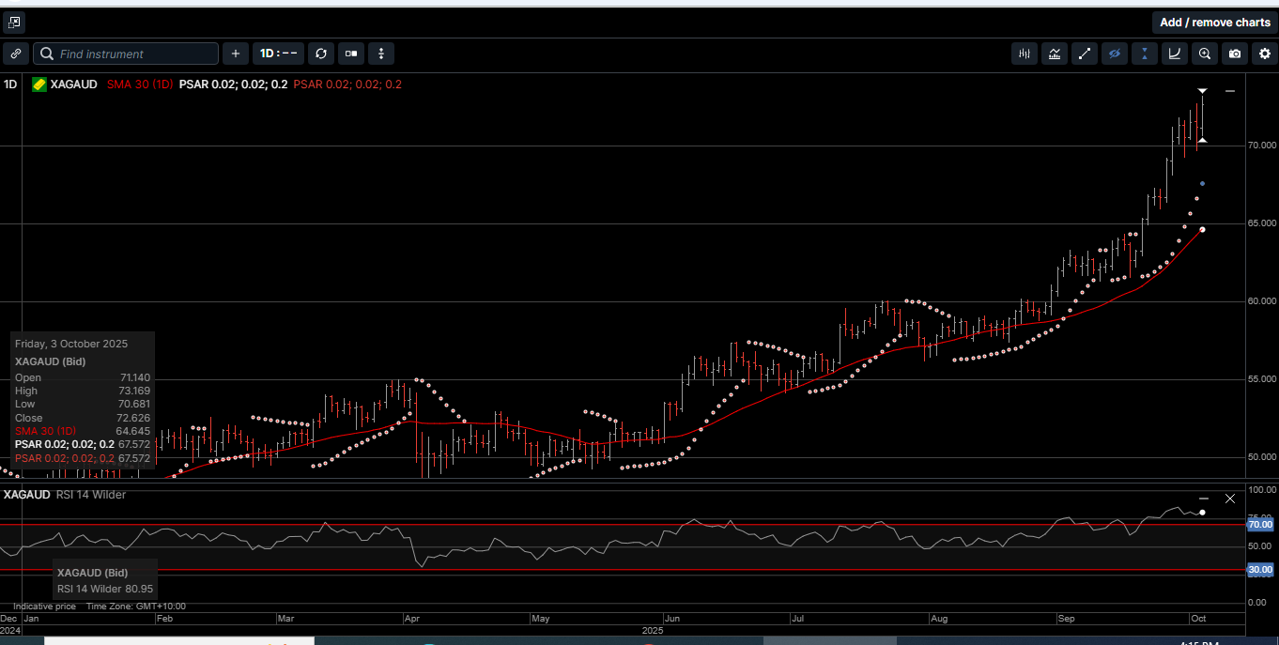
Task: Open the chart type bars icon
Action: tap(1025, 54)
